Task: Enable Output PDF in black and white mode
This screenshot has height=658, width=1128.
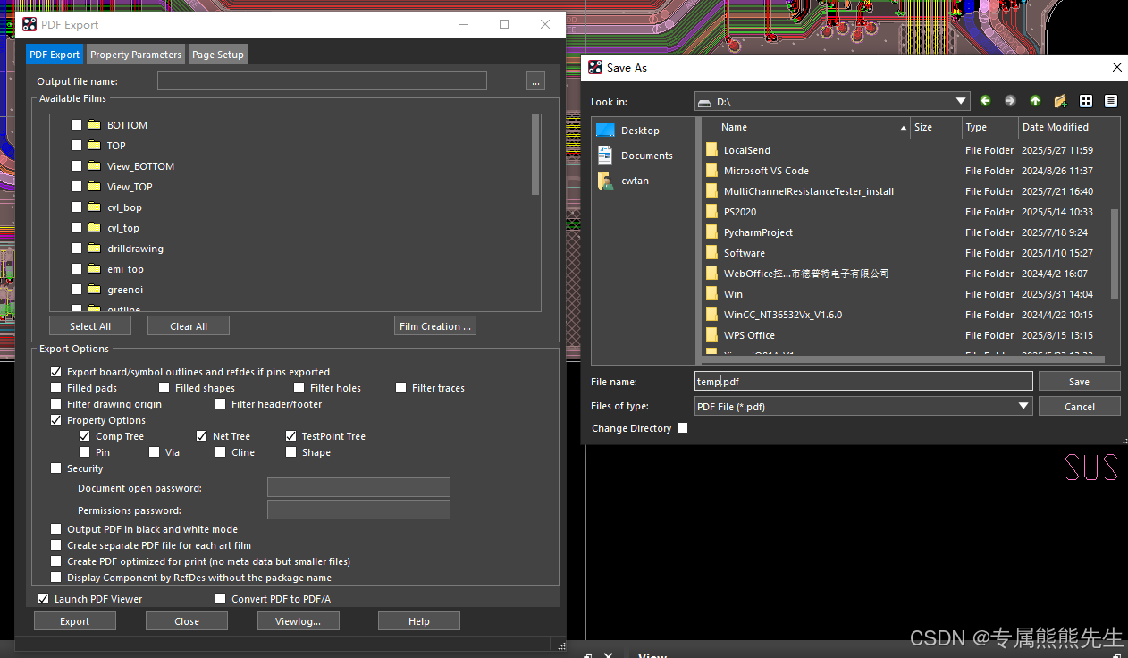Action: [56, 529]
